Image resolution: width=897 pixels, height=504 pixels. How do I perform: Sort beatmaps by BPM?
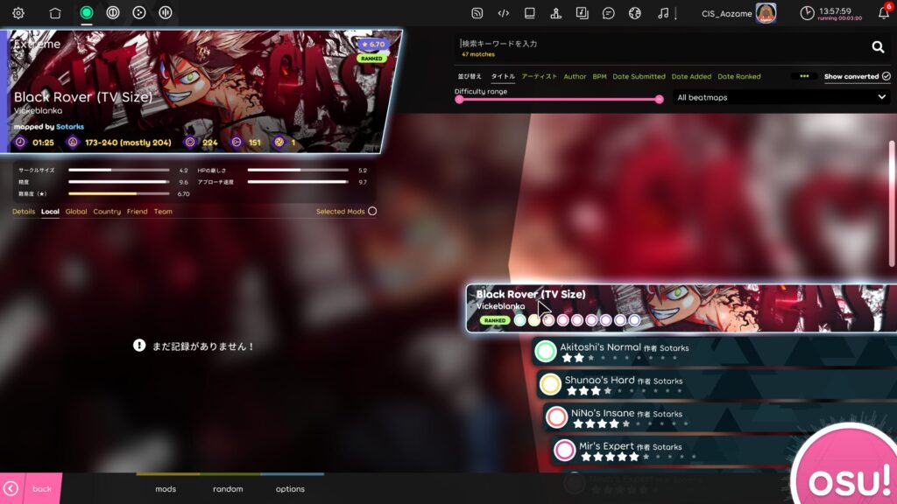coord(599,77)
